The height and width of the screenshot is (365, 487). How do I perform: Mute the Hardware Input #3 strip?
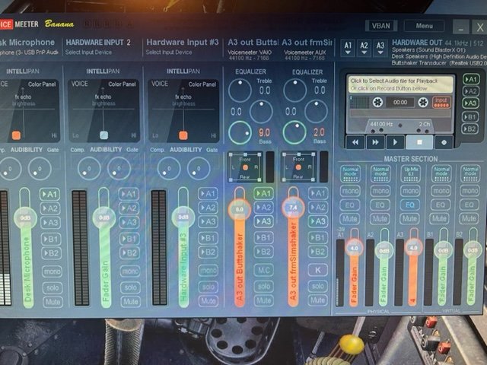pyautogui.click(x=208, y=301)
